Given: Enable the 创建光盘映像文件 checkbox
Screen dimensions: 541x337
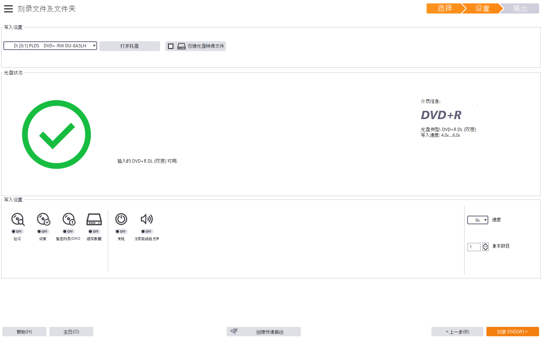Looking at the screenshot, I should [171, 46].
